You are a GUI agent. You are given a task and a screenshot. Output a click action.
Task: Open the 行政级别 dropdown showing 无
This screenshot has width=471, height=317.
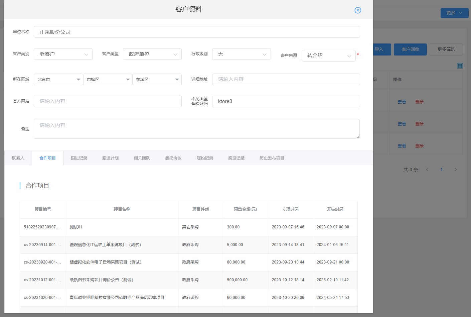pos(242,54)
